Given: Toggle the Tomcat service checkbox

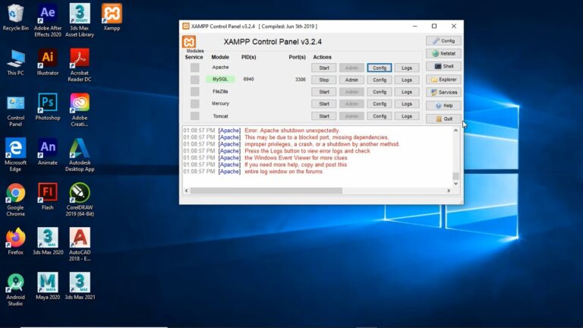Looking at the screenshot, I should click(195, 116).
